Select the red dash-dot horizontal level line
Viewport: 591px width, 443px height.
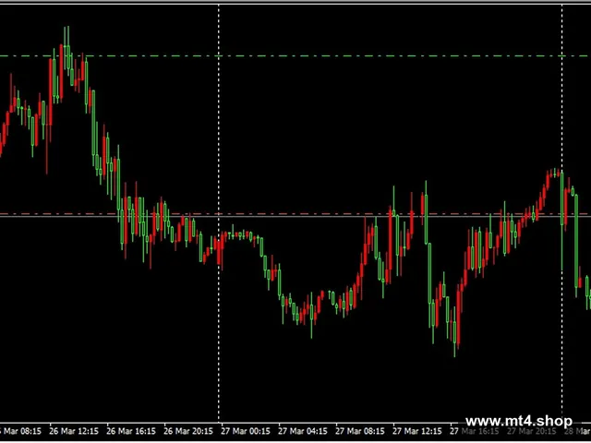point(295,214)
